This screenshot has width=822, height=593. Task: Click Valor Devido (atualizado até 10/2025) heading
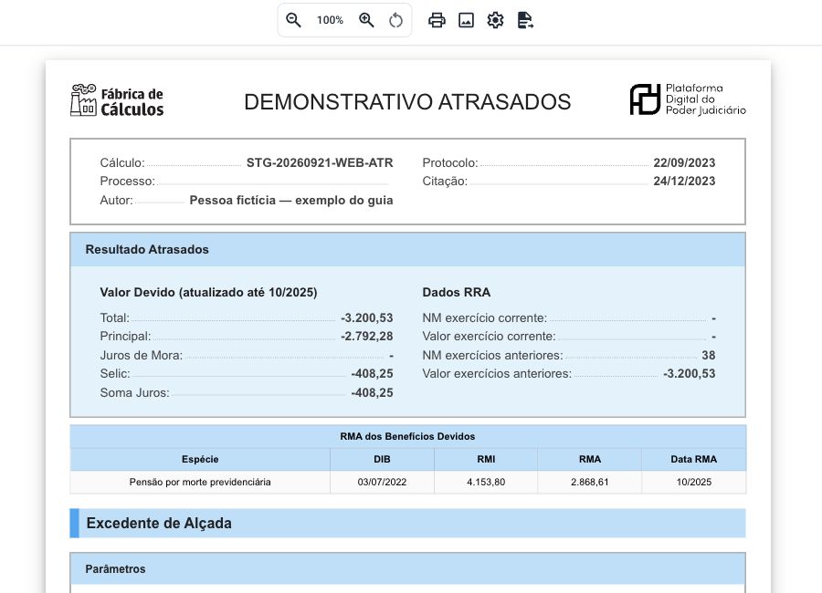[208, 292]
